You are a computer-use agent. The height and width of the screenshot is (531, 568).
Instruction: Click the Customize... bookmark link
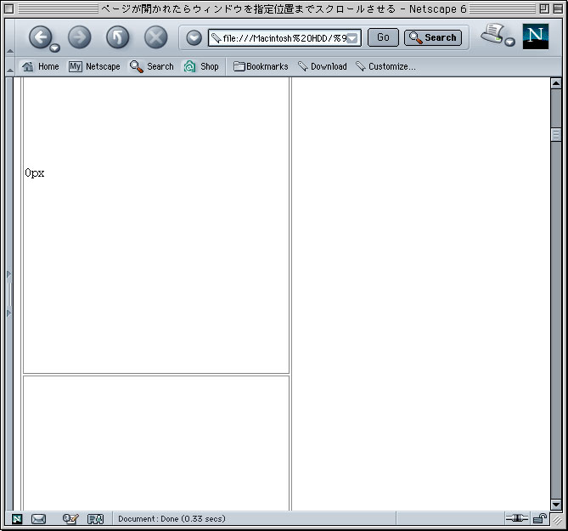point(385,66)
